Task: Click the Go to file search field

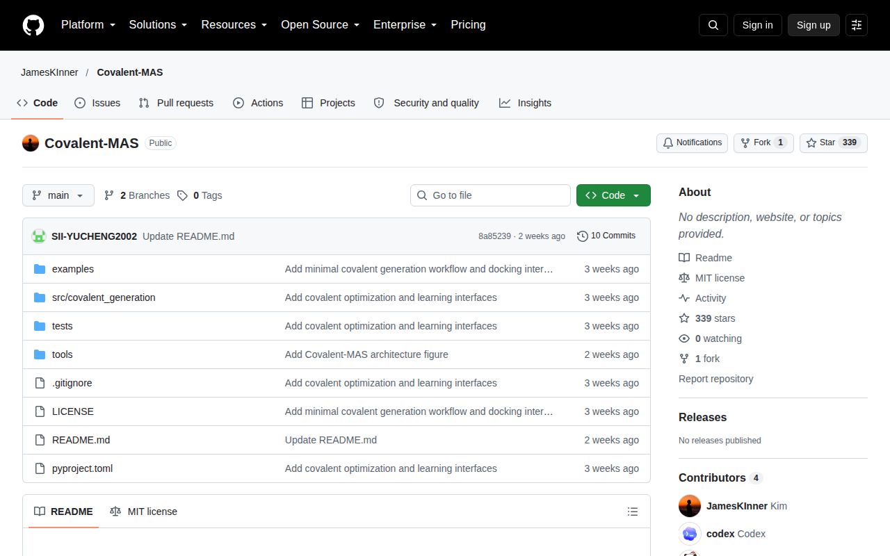Action: pyautogui.click(x=490, y=195)
